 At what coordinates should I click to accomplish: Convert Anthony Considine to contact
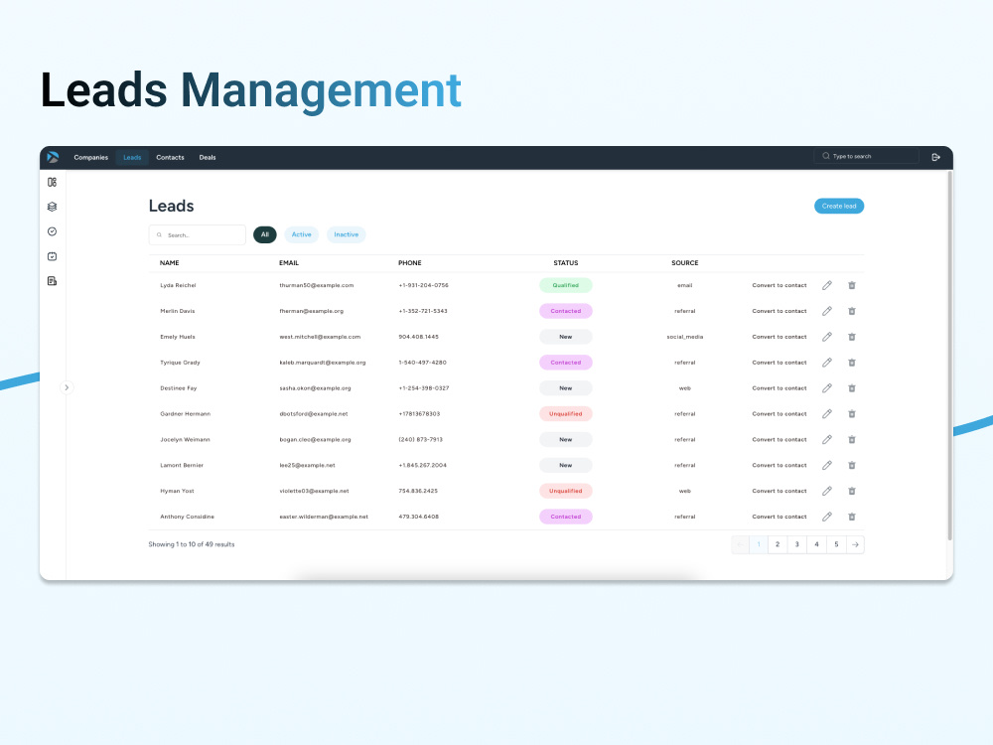pyautogui.click(x=780, y=517)
